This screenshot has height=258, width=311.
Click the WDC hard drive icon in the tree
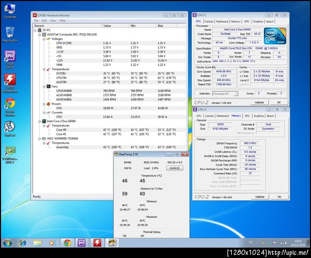click(44, 138)
